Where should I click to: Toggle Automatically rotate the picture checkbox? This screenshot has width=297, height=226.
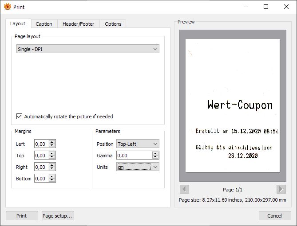19,116
